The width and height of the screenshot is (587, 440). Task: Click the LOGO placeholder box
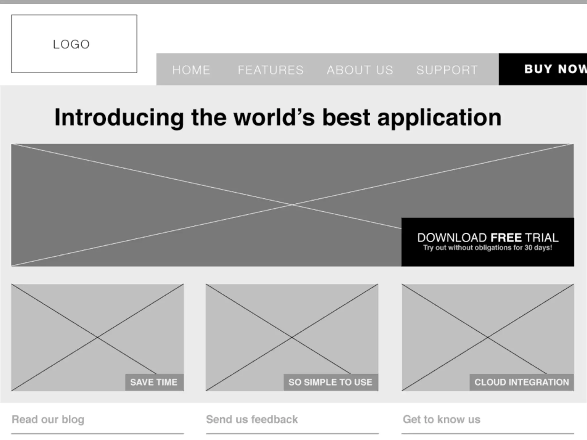coord(74,44)
